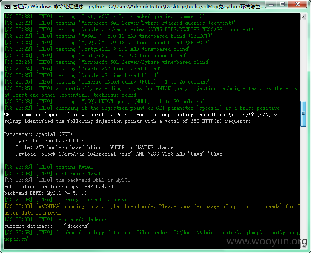The width and height of the screenshot is (311, 253).
Task: Click 'fetched data logged to text files' line
Action: click(152, 236)
